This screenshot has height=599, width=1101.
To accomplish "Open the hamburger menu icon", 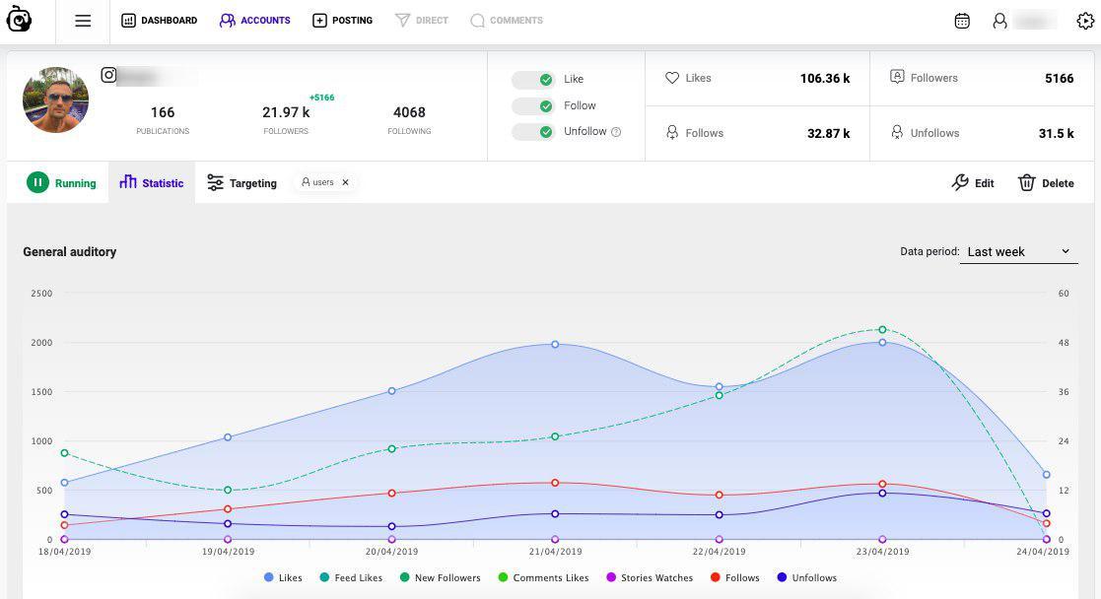I will pyautogui.click(x=83, y=21).
